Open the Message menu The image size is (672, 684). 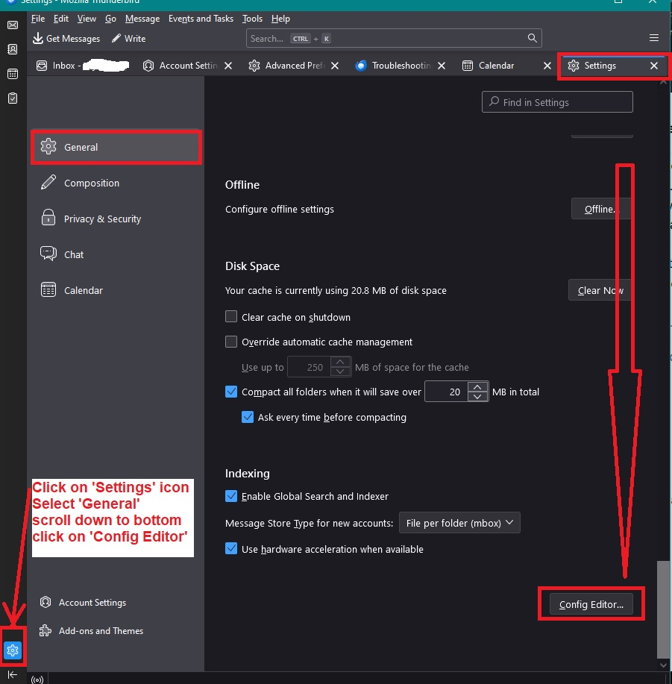[142, 19]
